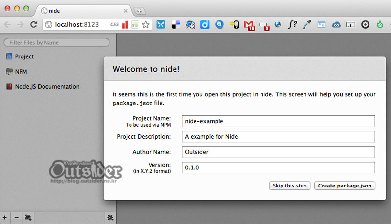Click the Skip this step button
The width and height of the screenshot is (391, 224).
[x=289, y=186]
